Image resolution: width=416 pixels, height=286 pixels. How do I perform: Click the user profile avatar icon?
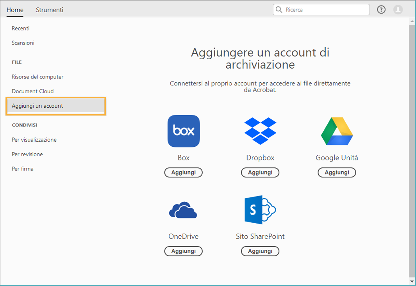click(x=398, y=10)
